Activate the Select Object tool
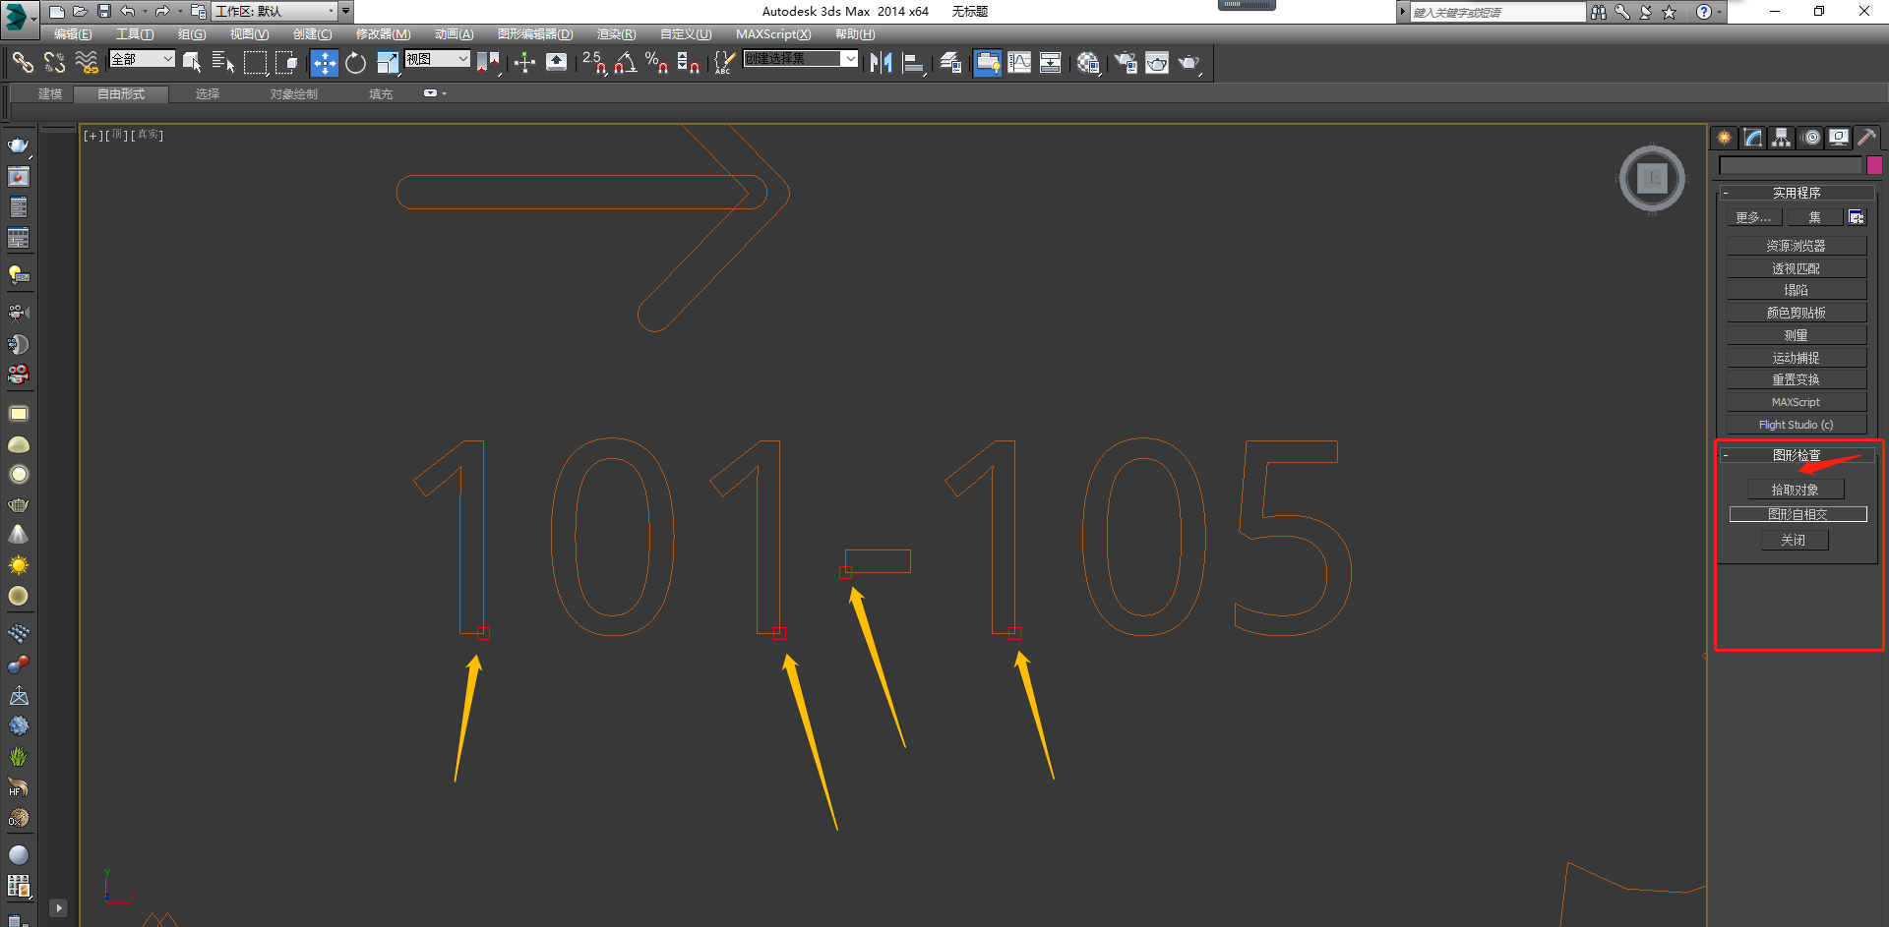The height and width of the screenshot is (927, 1889). coord(192,63)
